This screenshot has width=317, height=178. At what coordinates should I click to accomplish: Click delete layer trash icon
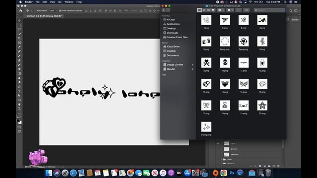pos(278,166)
